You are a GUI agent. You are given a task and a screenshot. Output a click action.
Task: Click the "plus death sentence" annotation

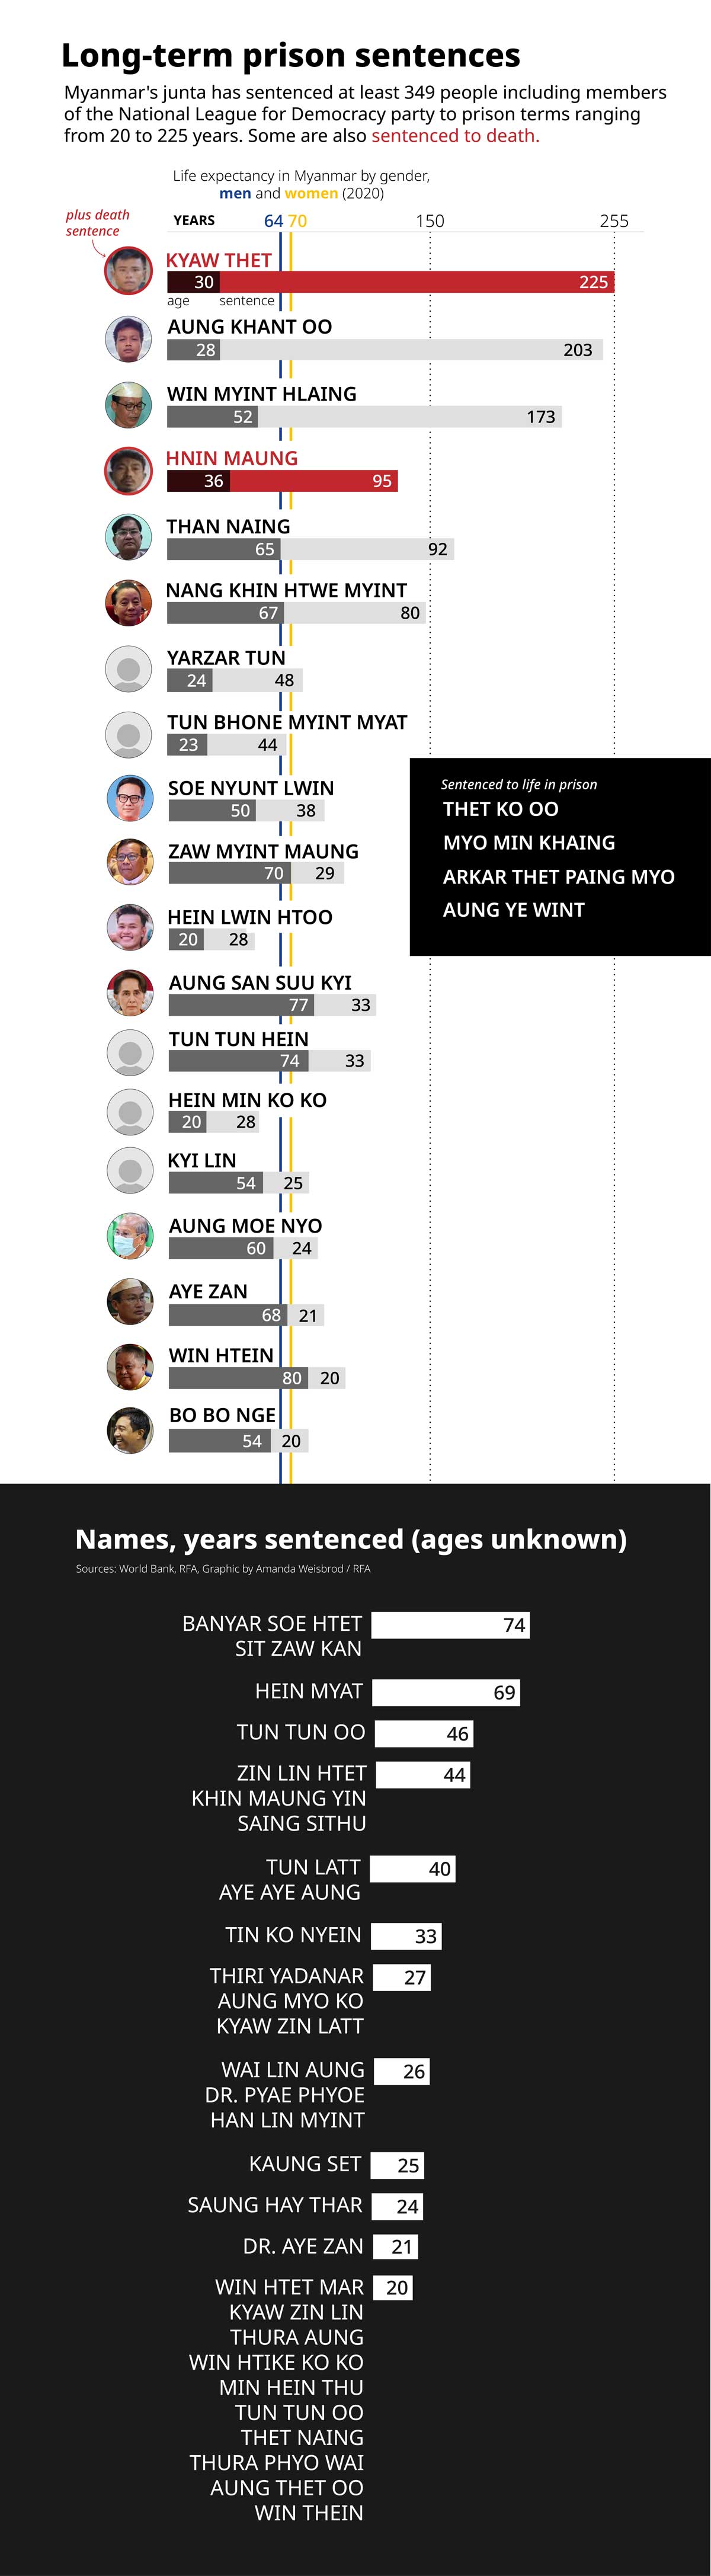[x=97, y=223]
